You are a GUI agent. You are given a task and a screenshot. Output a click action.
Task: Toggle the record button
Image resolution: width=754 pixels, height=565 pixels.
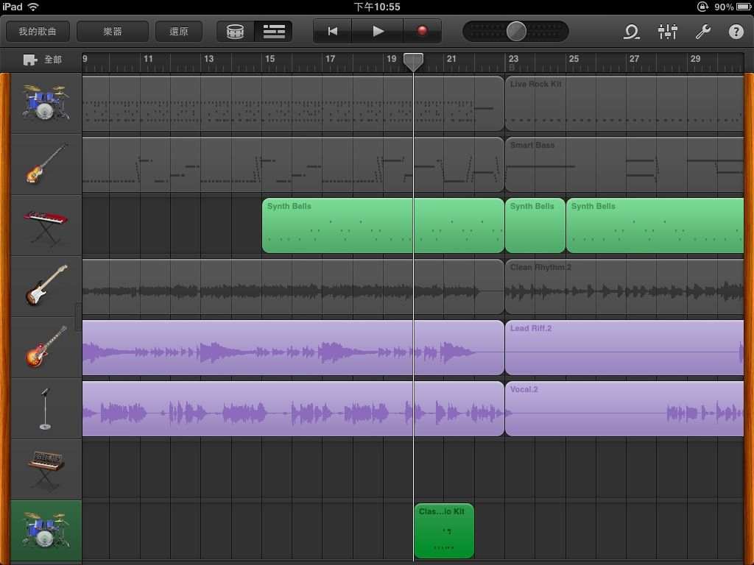point(422,32)
